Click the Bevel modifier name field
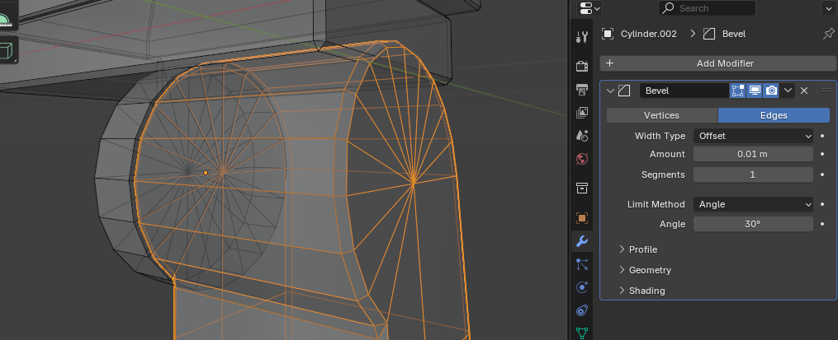The height and width of the screenshot is (340, 838). click(x=684, y=91)
